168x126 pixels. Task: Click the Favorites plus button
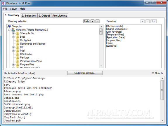[142, 21]
